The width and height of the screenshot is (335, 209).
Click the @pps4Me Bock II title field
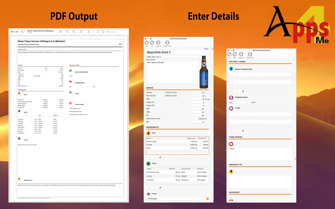tap(177, 52)
